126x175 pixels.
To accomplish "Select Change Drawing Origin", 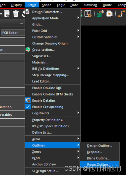I will coord(53,43).
